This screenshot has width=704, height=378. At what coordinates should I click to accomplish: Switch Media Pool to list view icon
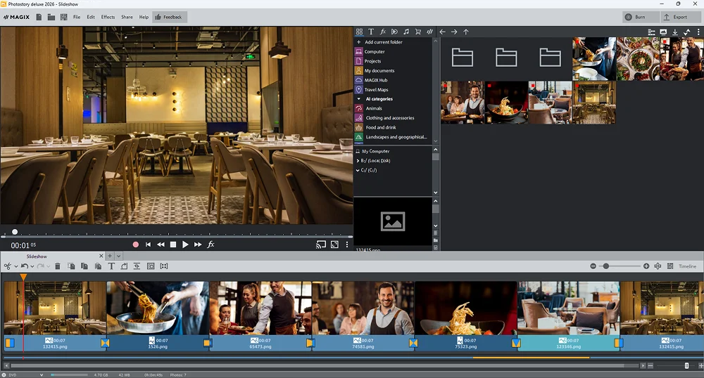tap(651, 32)
